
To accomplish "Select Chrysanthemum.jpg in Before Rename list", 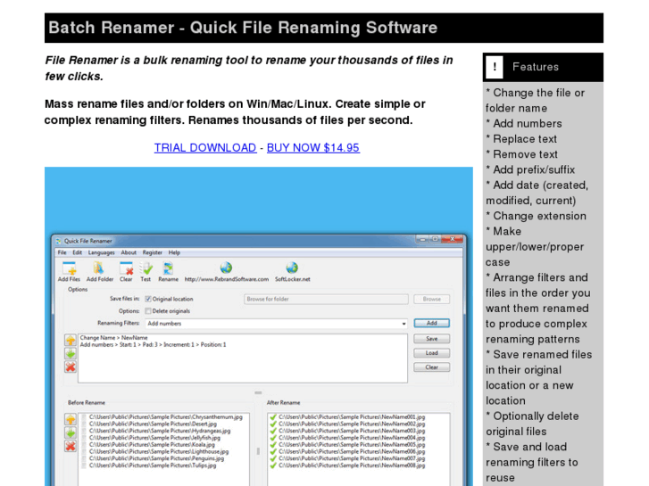I will (166, 417).
